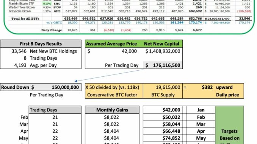Viewport: 257px width, 144px height.
Task: Select the $382 upward price value
Action: 207,87
